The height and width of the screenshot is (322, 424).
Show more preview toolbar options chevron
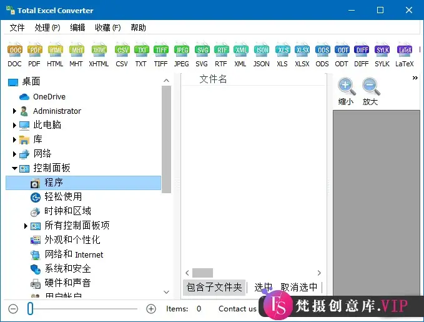point(415,78)
